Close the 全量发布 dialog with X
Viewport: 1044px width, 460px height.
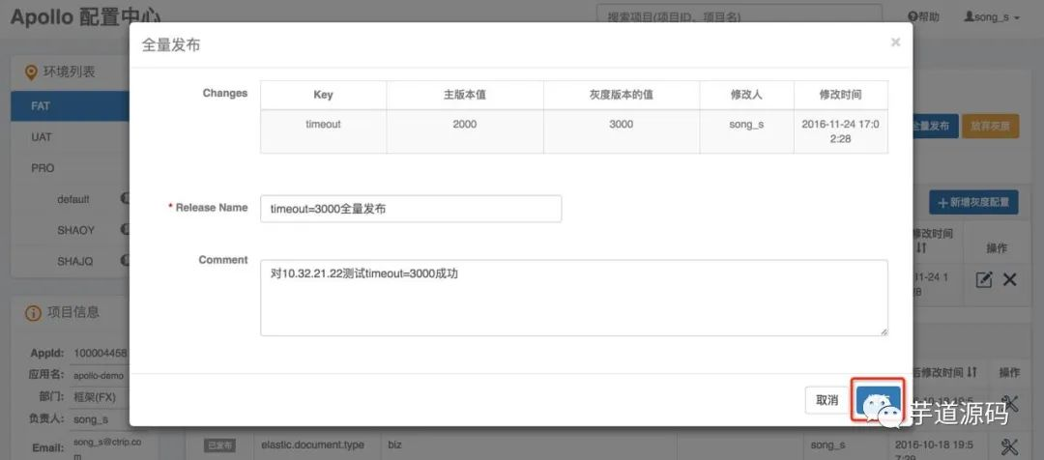895,43
